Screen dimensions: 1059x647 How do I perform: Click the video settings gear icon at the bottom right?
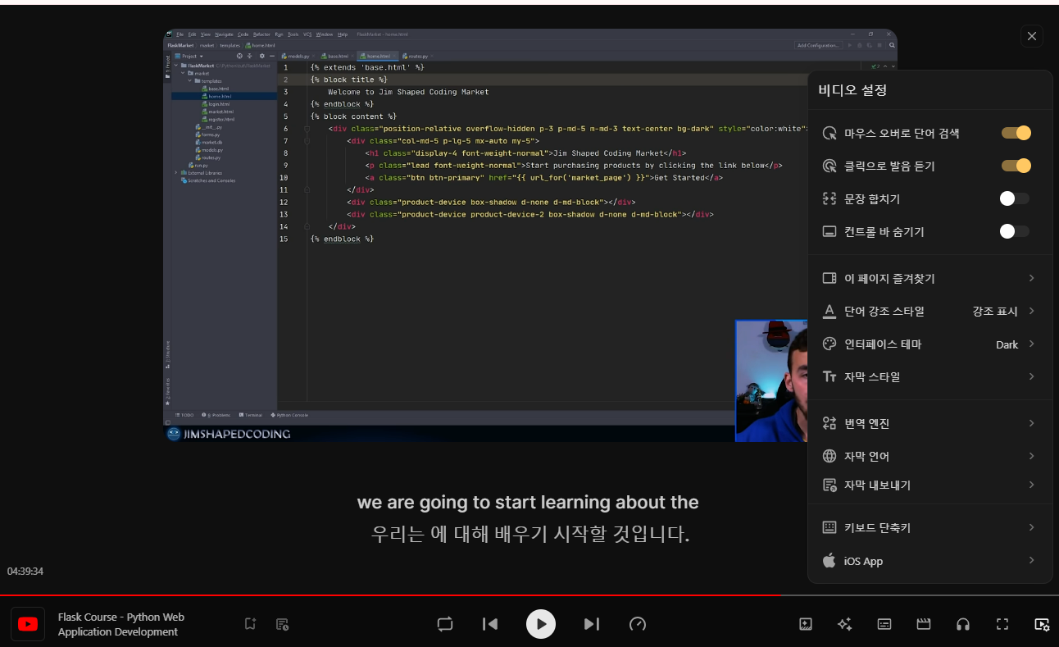click(1042, 624)
